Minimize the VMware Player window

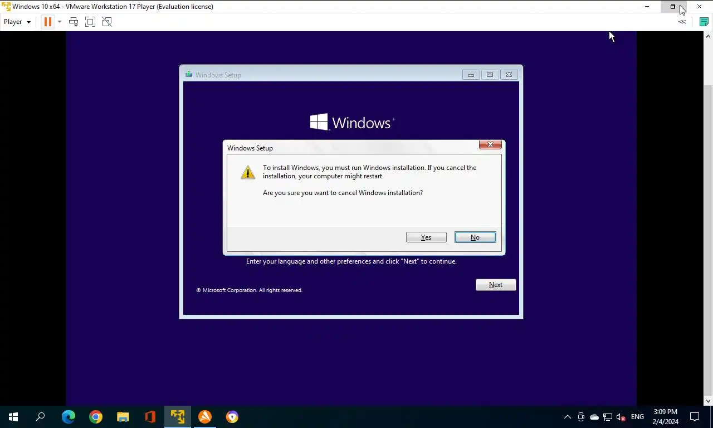(647, 7)
